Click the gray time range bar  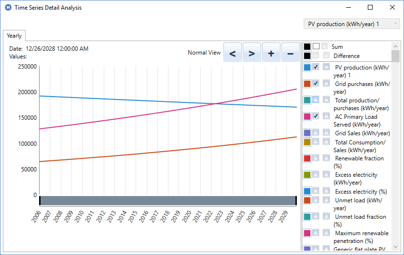pos(168,200)
